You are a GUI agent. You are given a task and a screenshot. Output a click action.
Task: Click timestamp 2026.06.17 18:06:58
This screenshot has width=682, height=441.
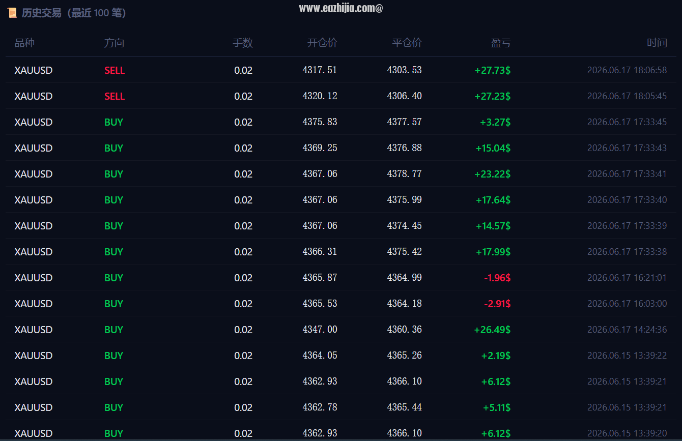click(x=627, y=70)
